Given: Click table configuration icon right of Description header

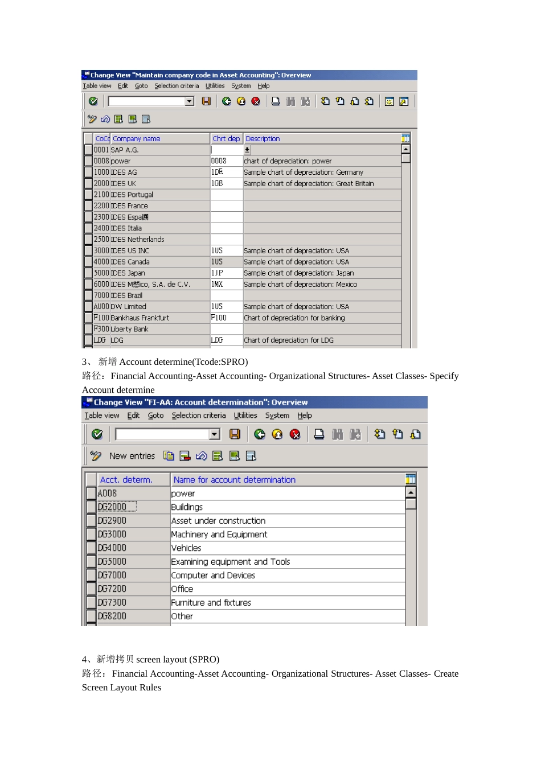Looking at the screenshot, I should 405,138.
